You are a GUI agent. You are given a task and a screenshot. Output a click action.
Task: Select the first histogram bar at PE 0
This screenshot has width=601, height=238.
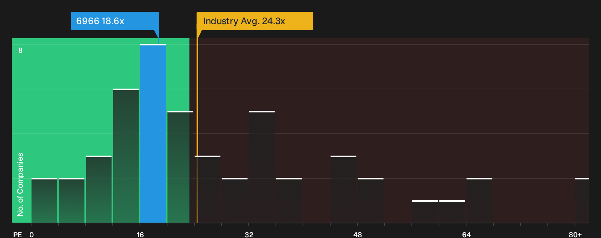(x=44, y=201)
